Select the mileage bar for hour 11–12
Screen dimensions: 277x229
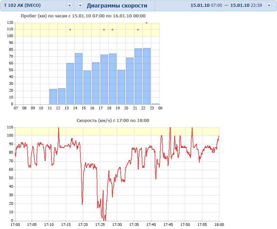point(53,97)
